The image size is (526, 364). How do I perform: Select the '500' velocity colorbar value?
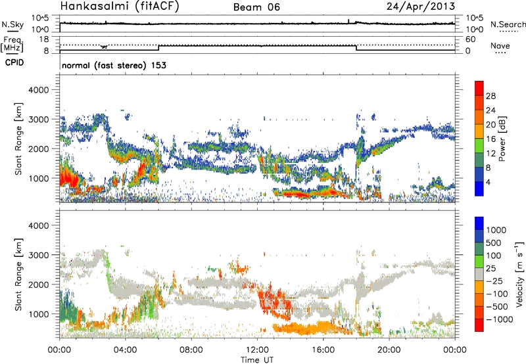click(494, 243)
